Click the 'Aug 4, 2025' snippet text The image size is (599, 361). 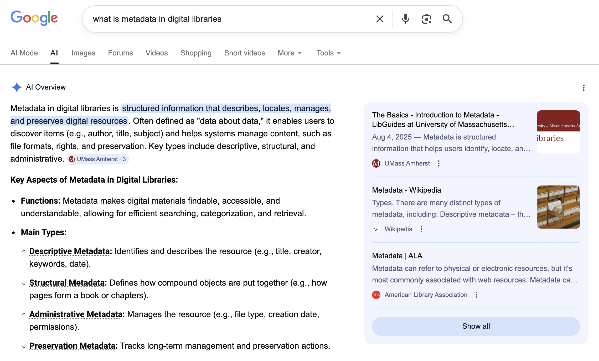pos(392,137)
